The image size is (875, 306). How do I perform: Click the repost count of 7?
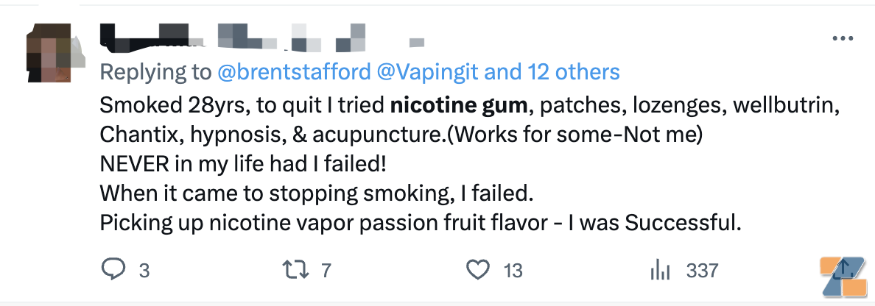326,271
